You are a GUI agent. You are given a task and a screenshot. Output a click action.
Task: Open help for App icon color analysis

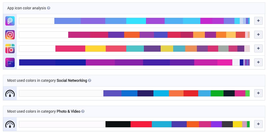pyautogui.click(x=49, y=8)
